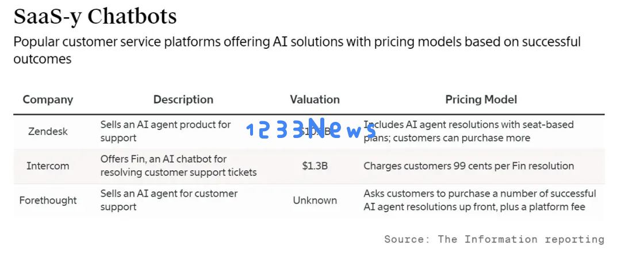The height and width of the screenshot is (257, 621).
Task: Click the SaaS-y Chatbots title
Action: (x=95, y=17)
